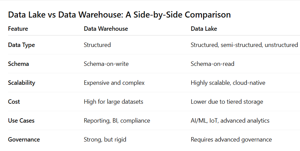Select the 'Data Lake' column header
This screenshot has width=300, height=151.
[204, 29]
